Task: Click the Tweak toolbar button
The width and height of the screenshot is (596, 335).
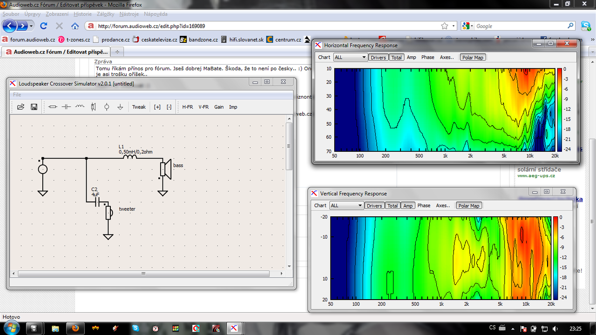Action: coord(139,107)
